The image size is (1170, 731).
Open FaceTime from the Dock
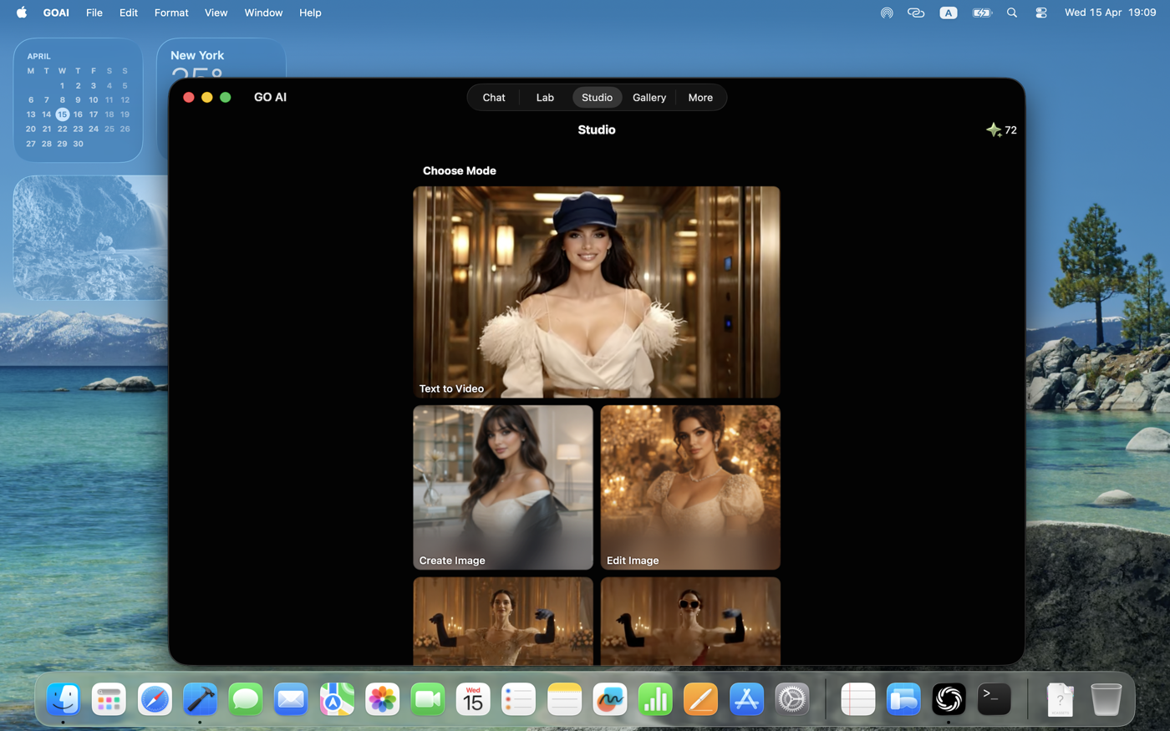(x=428, y=698)
